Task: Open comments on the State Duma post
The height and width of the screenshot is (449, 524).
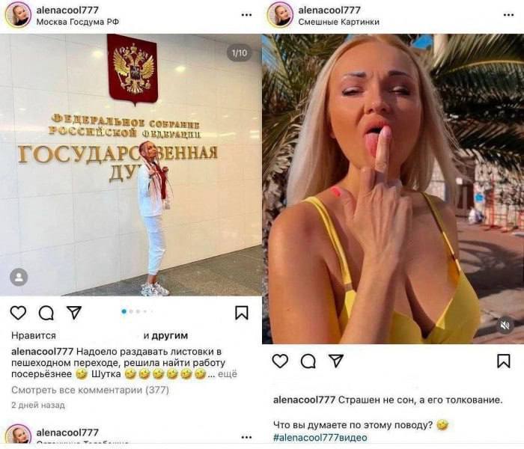Action: pyautogui.click(x=46, y=313)
